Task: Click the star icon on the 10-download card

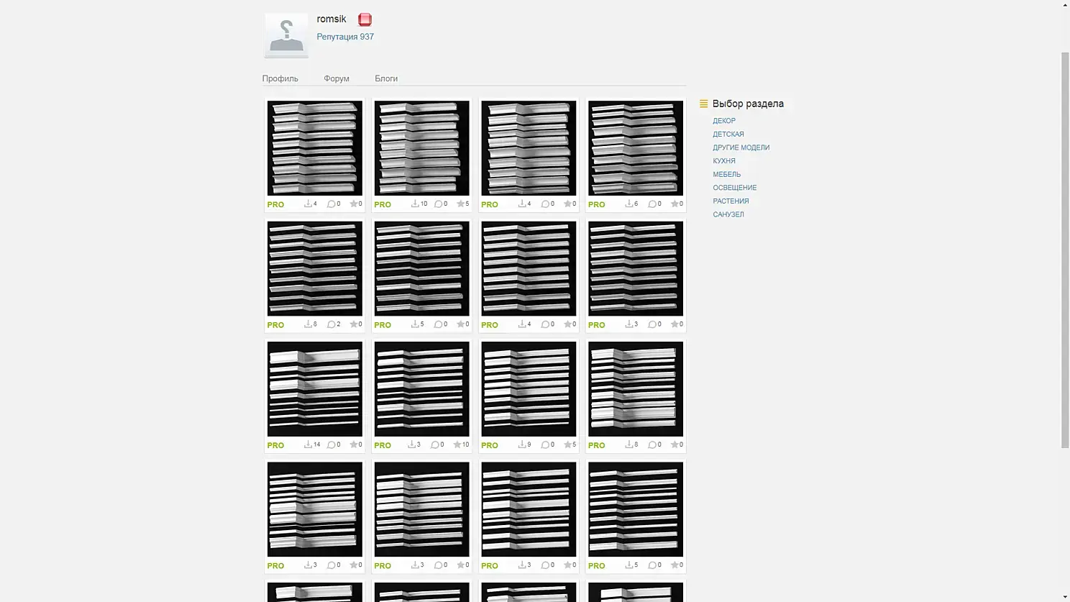Action: (x=460, y=204)
